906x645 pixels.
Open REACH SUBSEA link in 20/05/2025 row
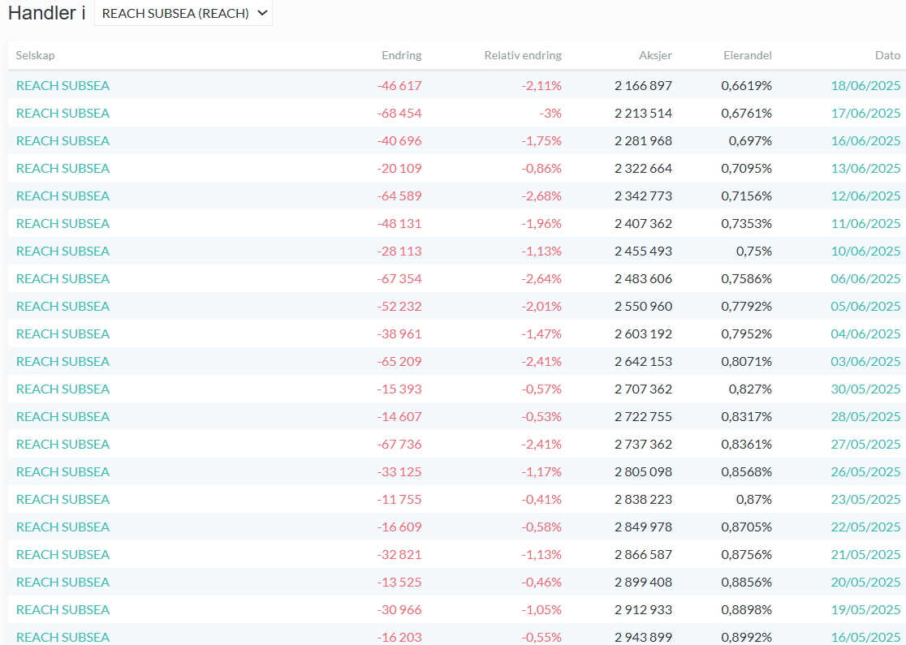point(63,582)
